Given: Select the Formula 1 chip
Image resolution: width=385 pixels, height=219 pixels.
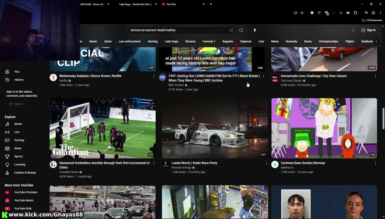Looking at the screenshot, I should (x=209, y=41).
